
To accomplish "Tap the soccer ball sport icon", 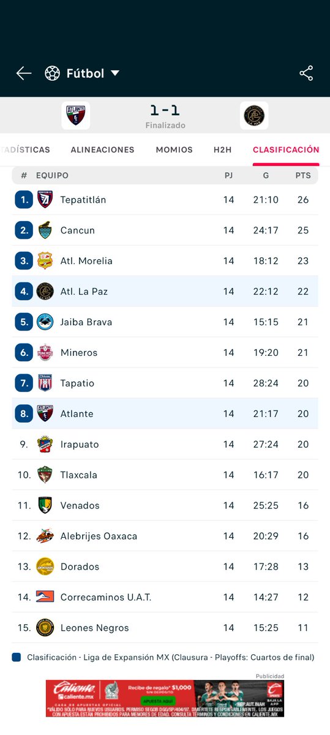I will tap(52, 73).
